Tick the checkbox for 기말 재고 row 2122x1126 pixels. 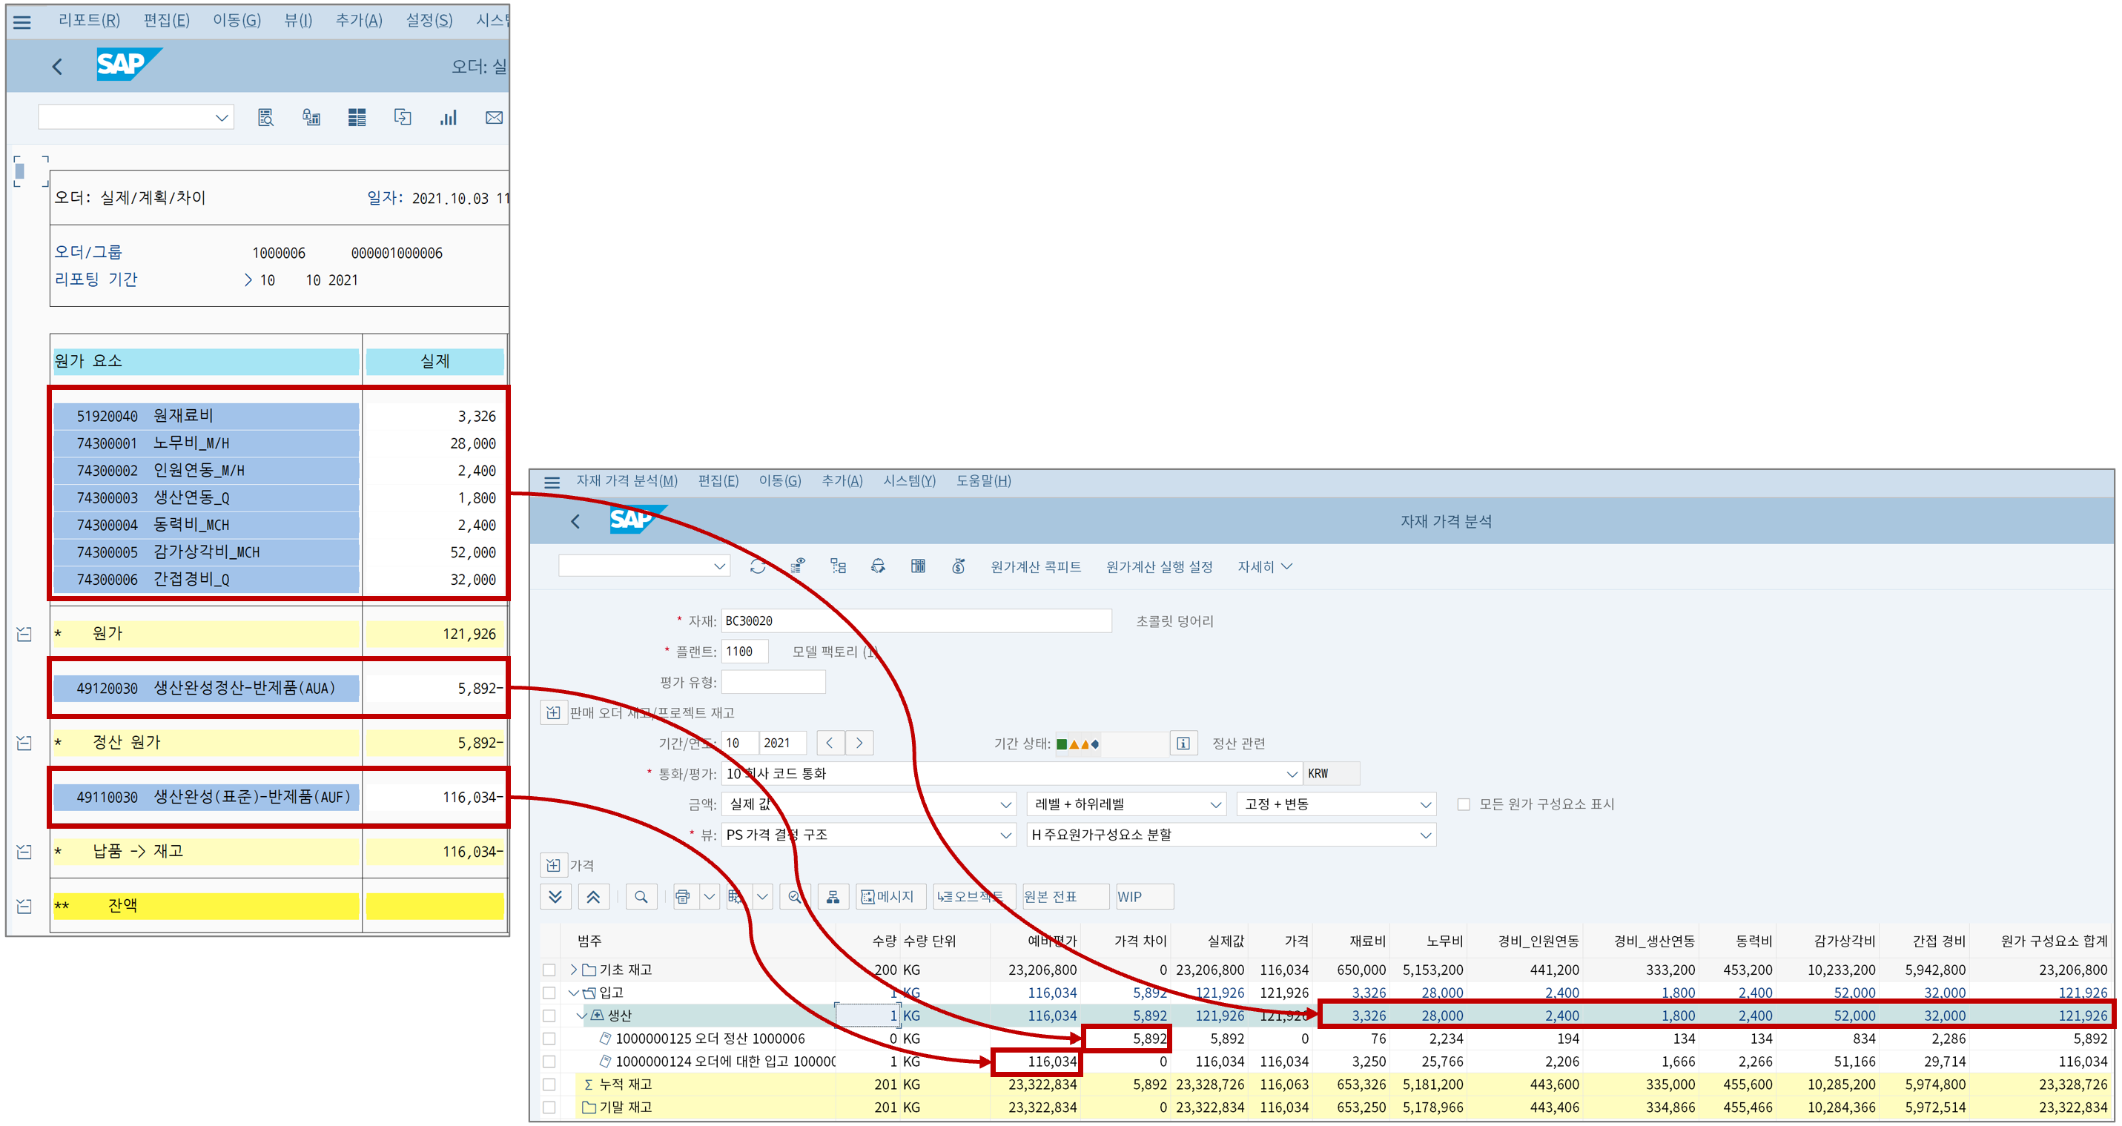coord(549,1107)
